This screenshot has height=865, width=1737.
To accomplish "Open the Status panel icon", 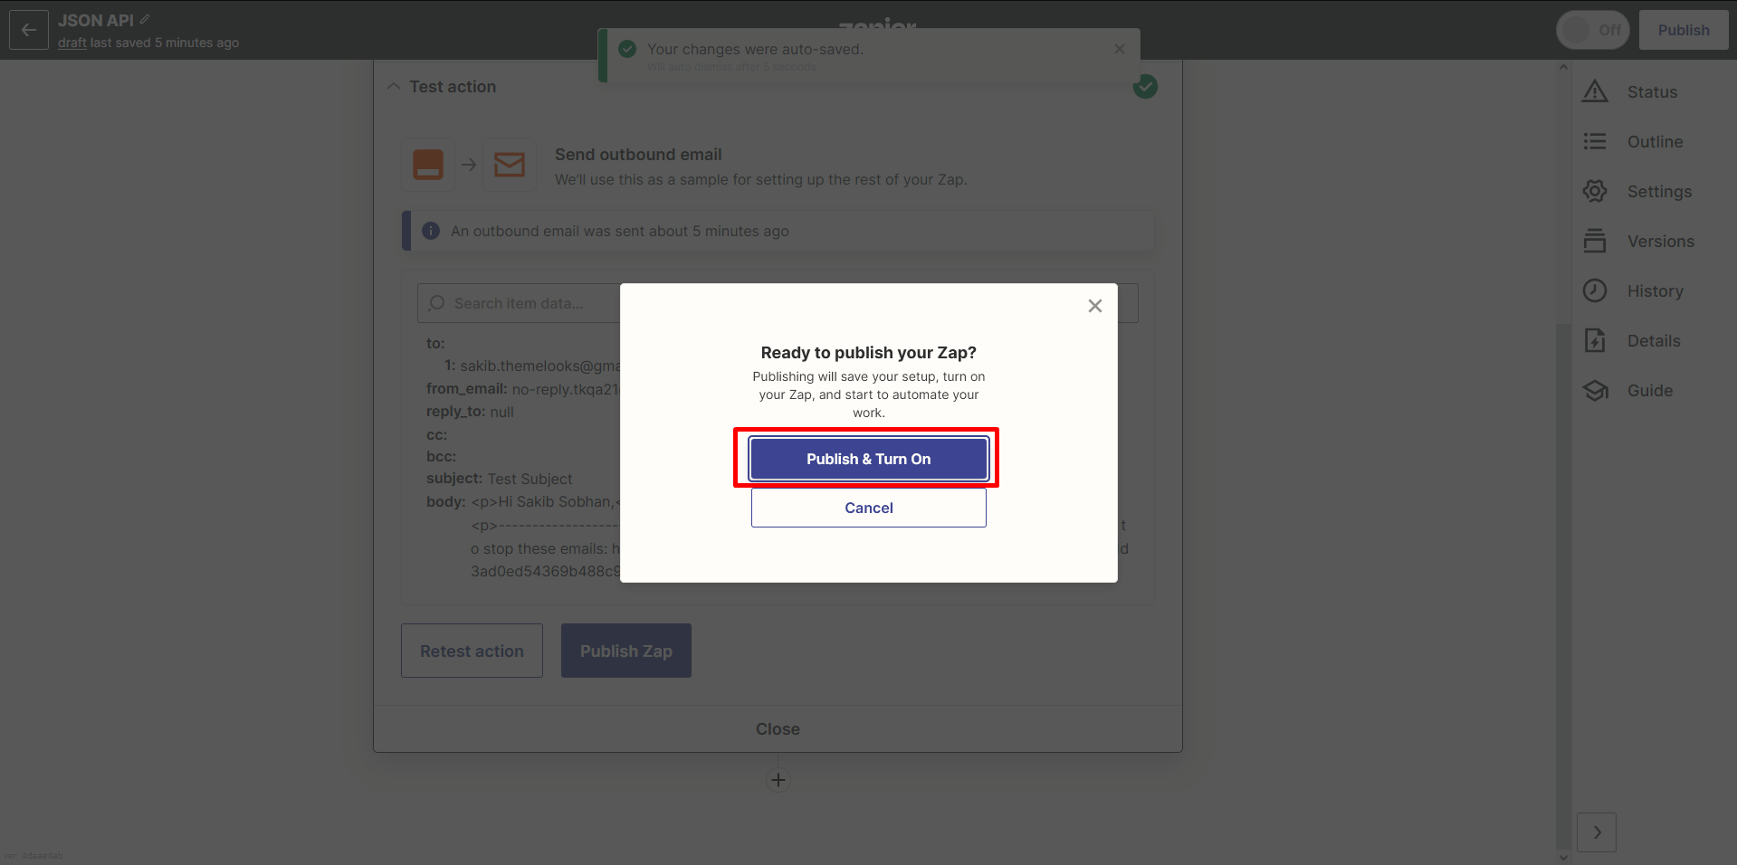I will pos(1595,91).
